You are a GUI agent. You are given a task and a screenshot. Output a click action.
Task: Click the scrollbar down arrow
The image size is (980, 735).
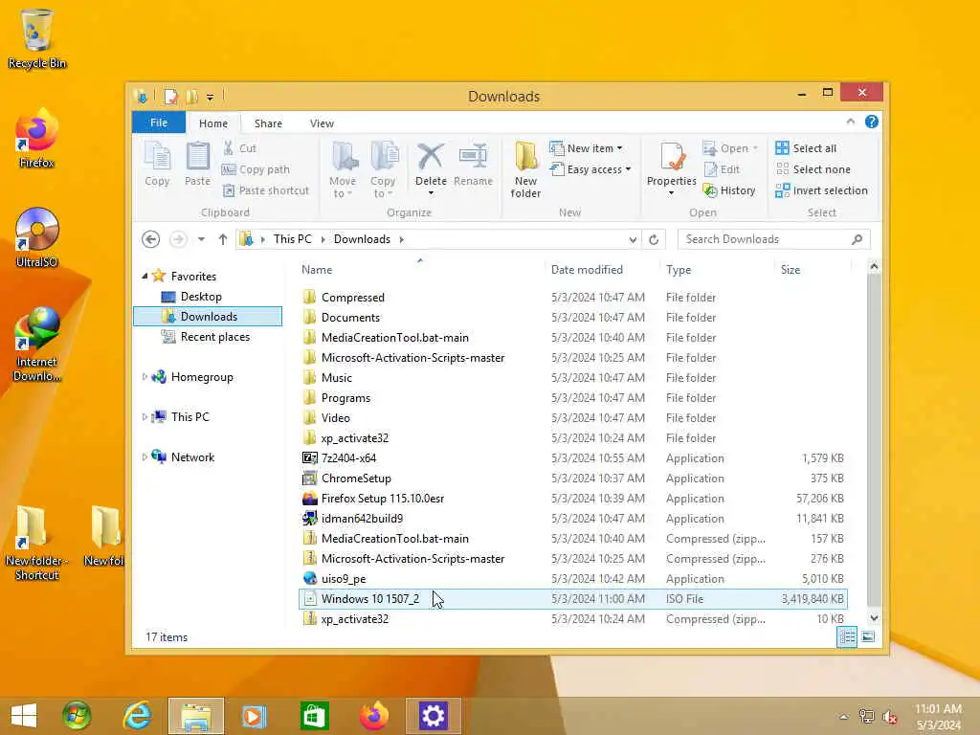(x=874, y=617)
